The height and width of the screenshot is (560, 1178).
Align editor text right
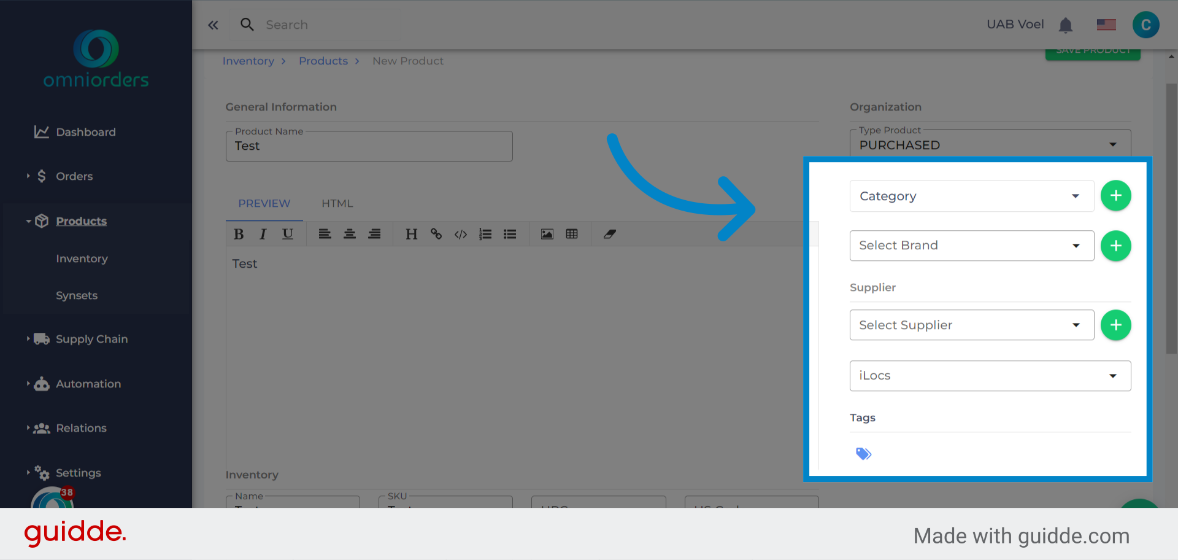coord(374,234)
